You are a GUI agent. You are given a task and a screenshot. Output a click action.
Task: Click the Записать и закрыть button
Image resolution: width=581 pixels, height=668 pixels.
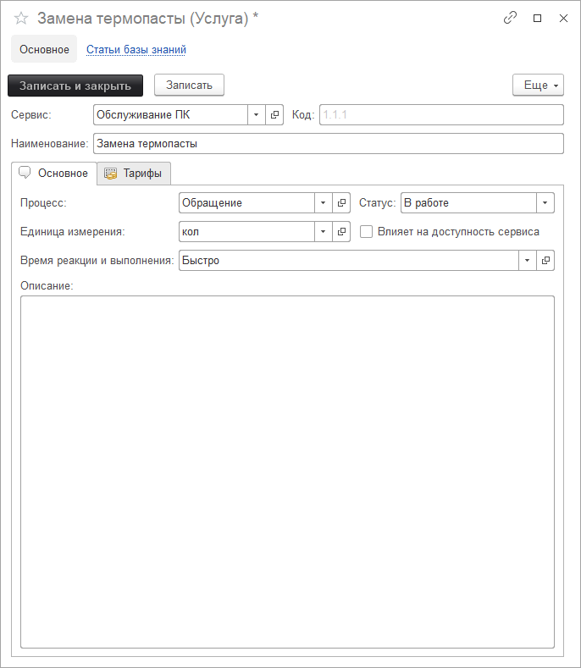(x=75, y=86)
